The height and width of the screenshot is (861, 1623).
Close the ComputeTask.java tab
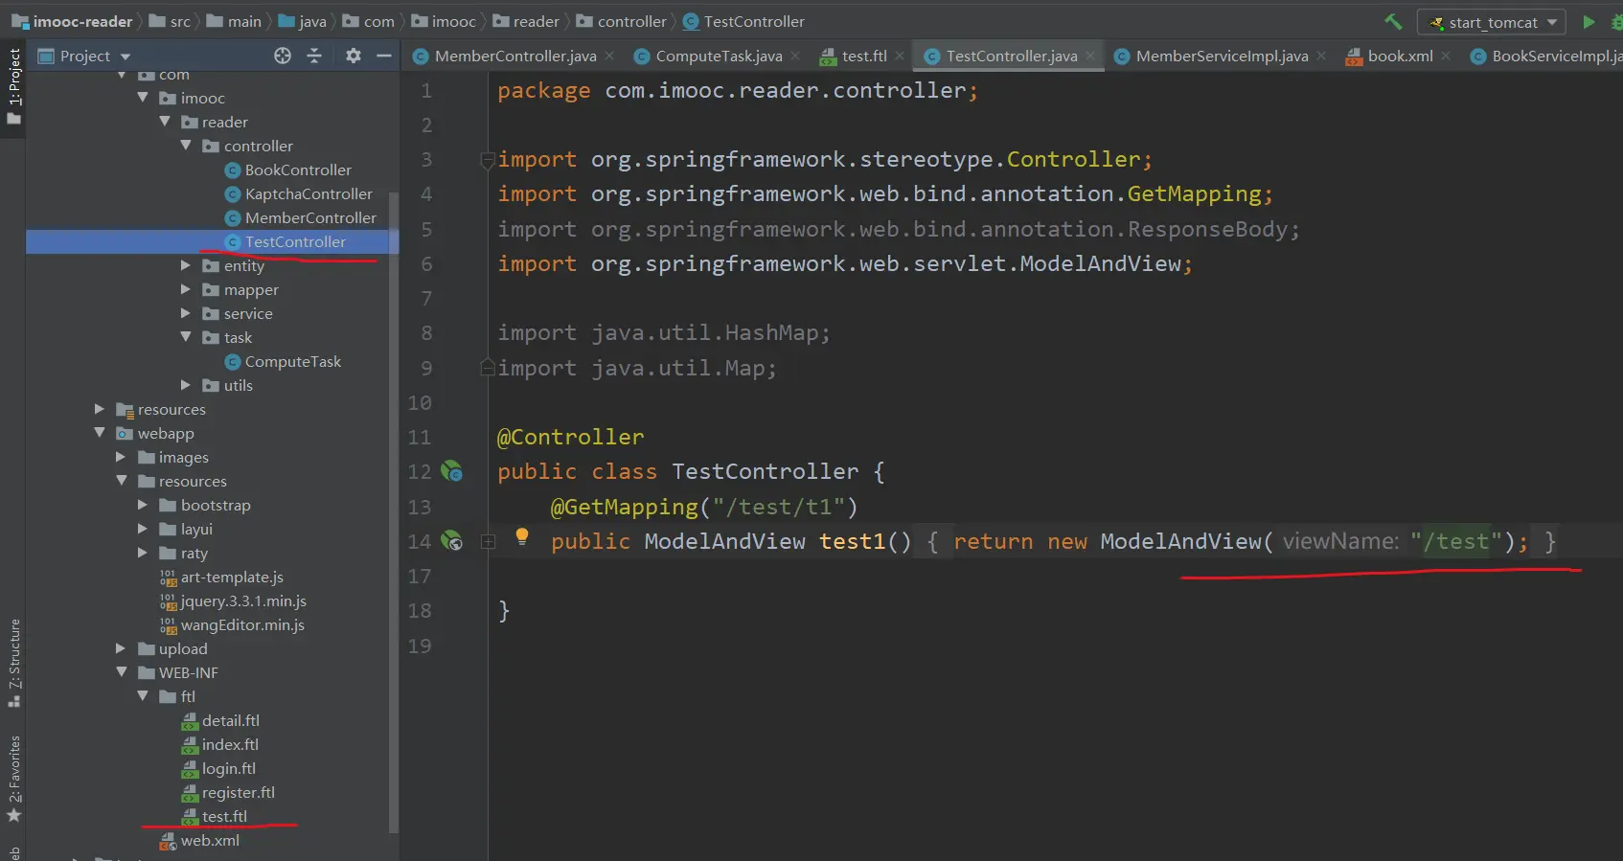[795, 57]
